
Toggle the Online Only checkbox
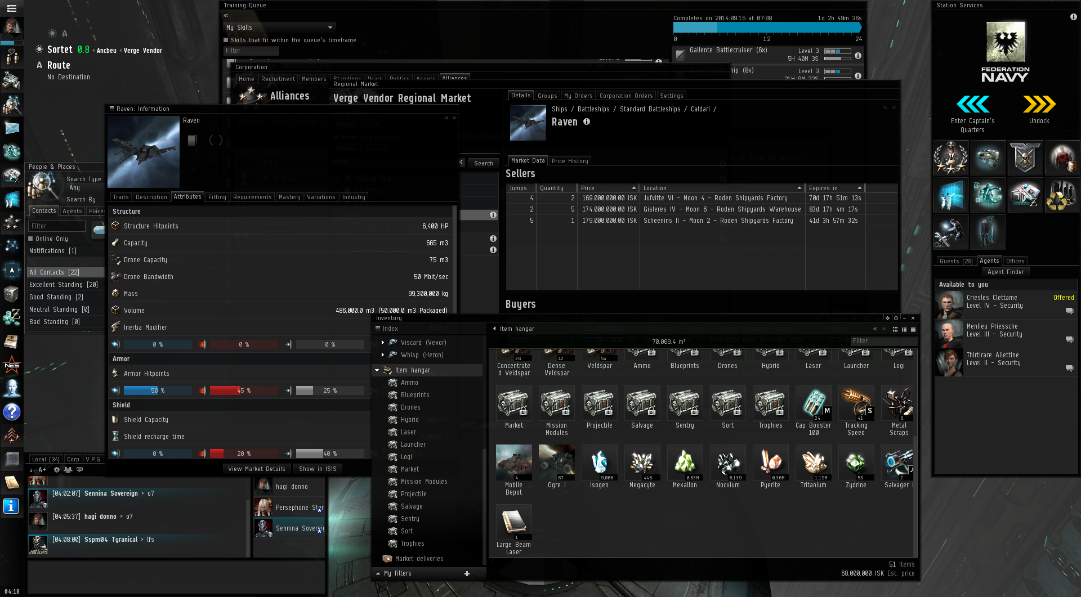pos(31,239)
